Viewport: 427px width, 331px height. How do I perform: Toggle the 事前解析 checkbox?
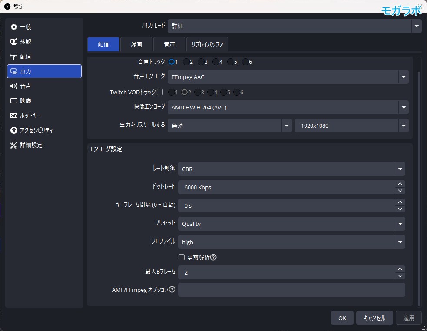(x=182, y=257)
